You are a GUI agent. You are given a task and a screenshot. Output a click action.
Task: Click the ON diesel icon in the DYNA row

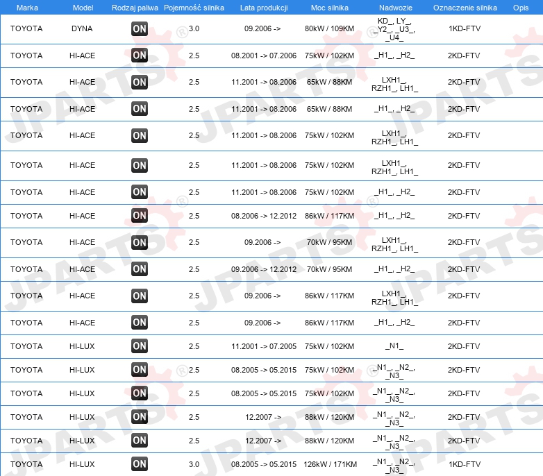tap(140, 28)
